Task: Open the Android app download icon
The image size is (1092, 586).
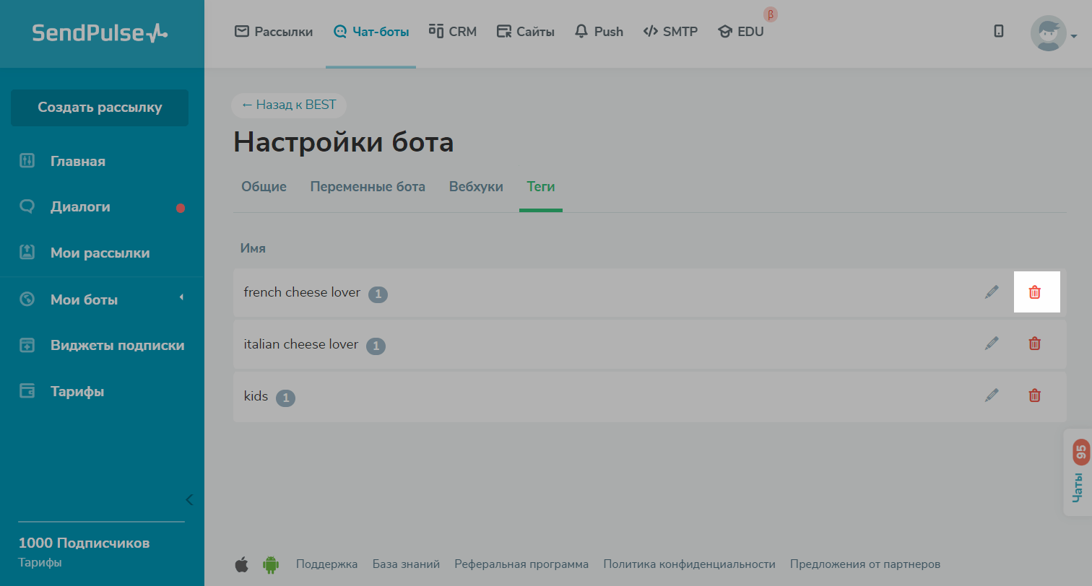Action: 271,564
